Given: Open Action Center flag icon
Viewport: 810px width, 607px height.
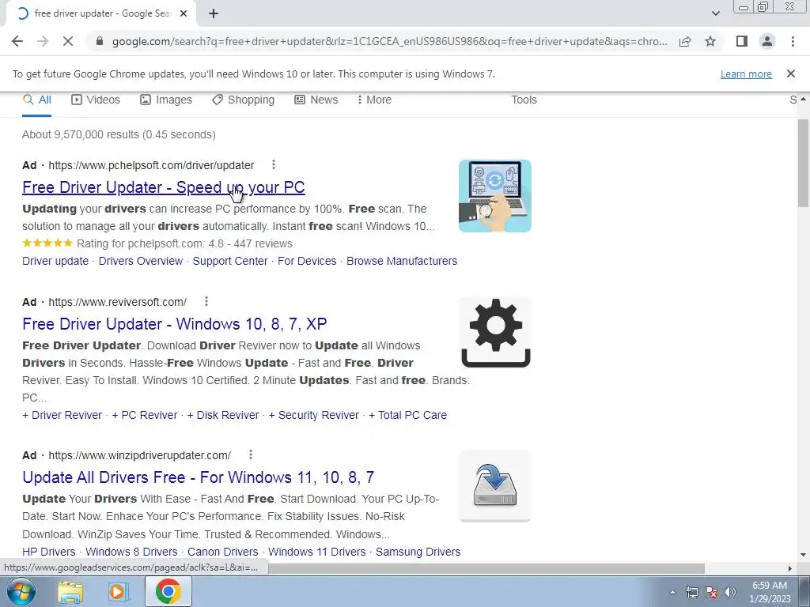Looking at the screenshot, I should (711, 592).
